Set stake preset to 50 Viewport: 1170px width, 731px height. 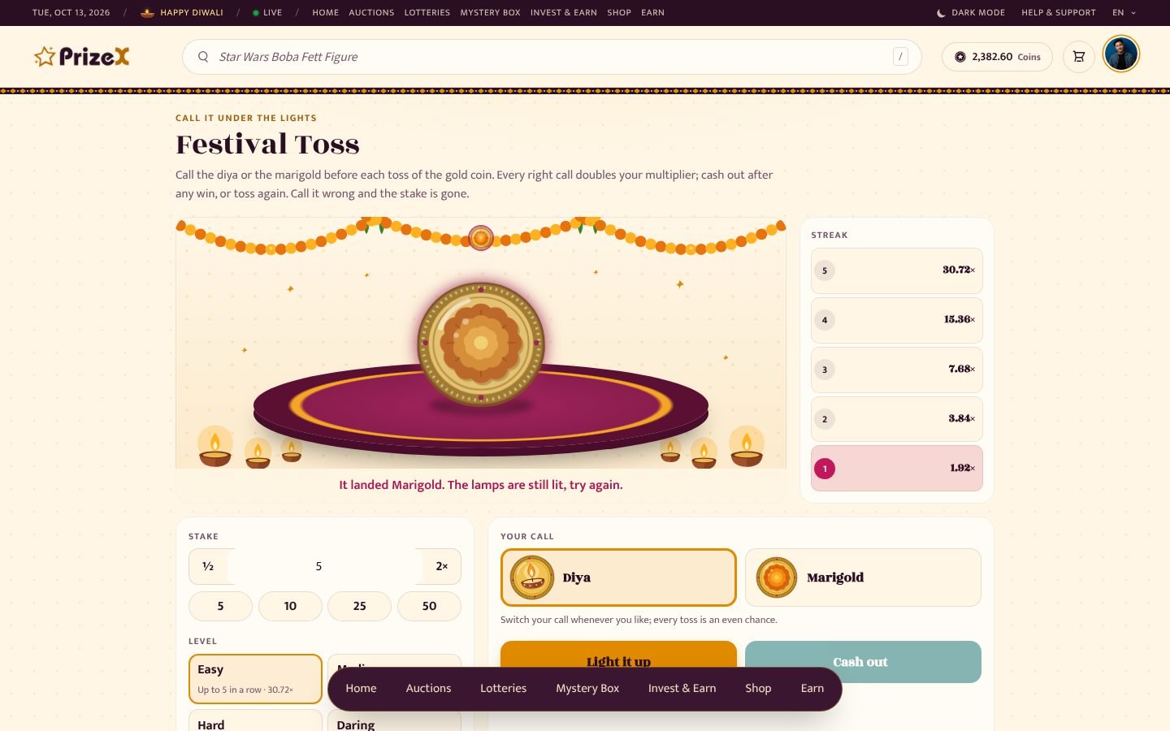[429, 606]
